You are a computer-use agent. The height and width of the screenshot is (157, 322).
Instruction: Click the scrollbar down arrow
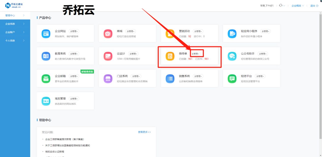[x=320, y=155]
